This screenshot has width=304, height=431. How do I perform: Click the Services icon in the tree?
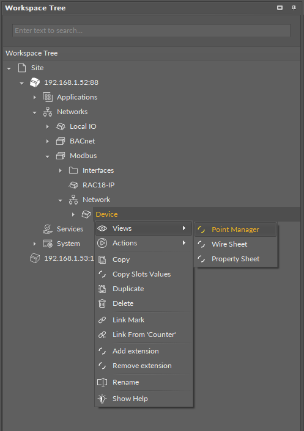pos(47,229)
